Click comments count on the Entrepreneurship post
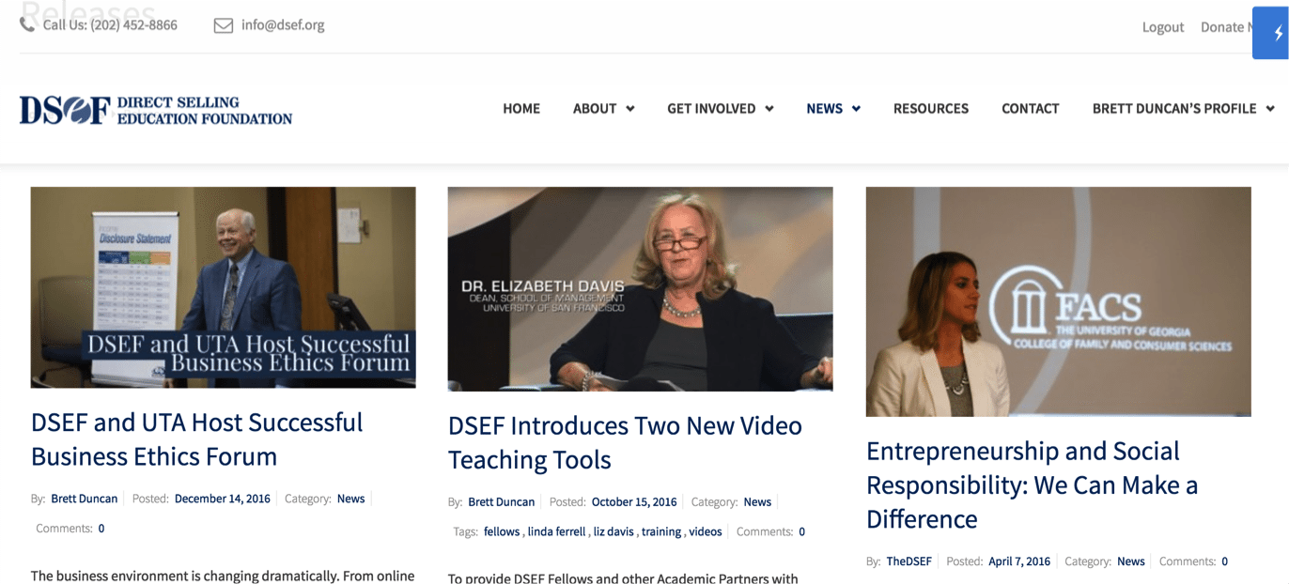 [x=1224, y=561]
